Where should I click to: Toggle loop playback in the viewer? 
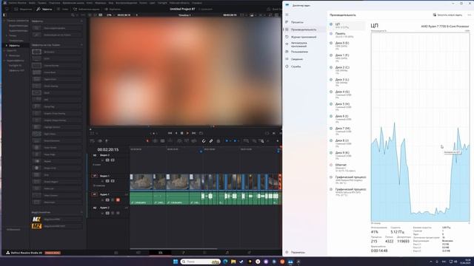tap(201, 133)
